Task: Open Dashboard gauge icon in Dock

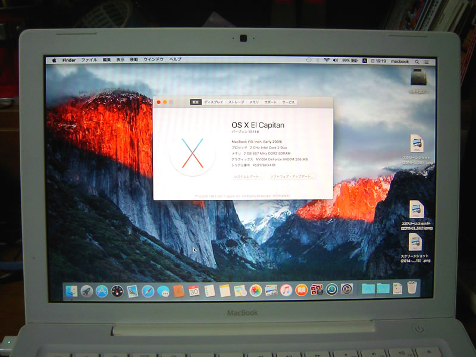Action: click(117, 291)
